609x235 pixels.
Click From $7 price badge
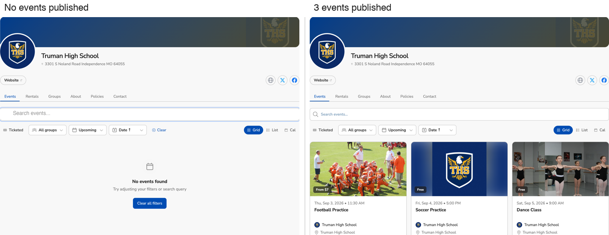pos(322,190)
